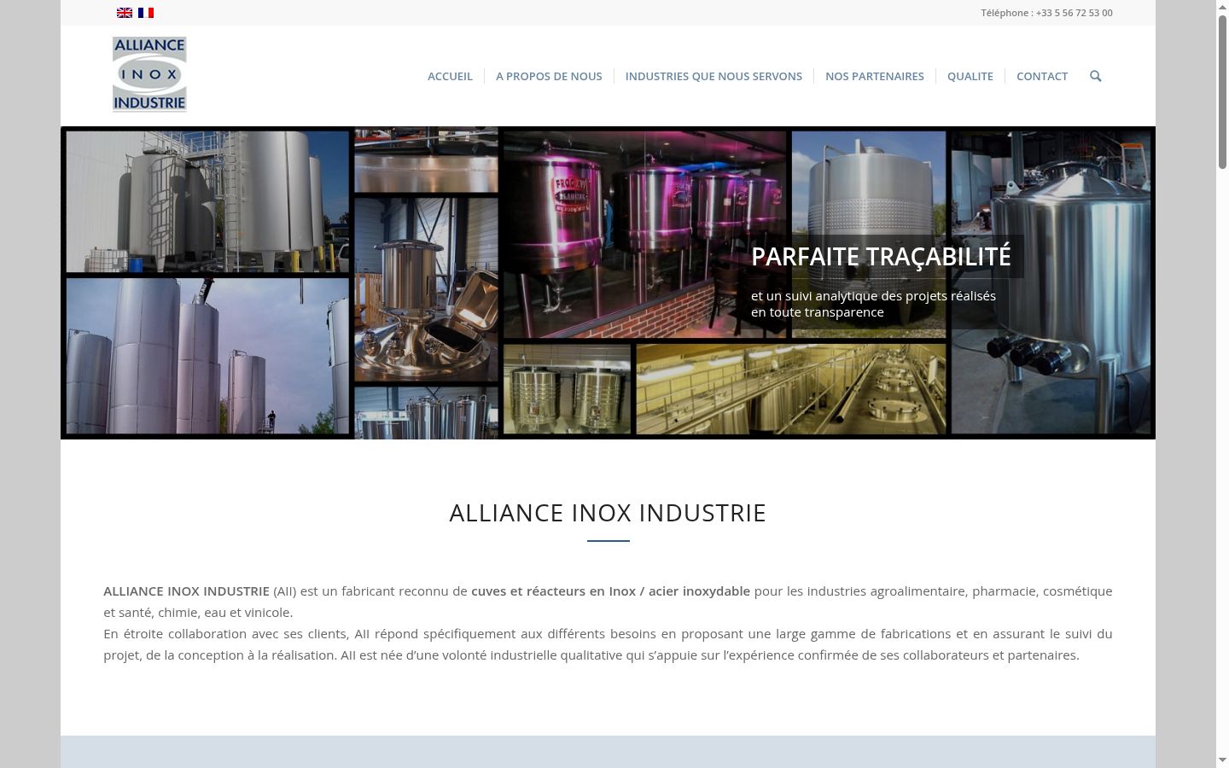Open the QUALITE menu item
This screenshot has width=1229, height=768.
point(970,76)
